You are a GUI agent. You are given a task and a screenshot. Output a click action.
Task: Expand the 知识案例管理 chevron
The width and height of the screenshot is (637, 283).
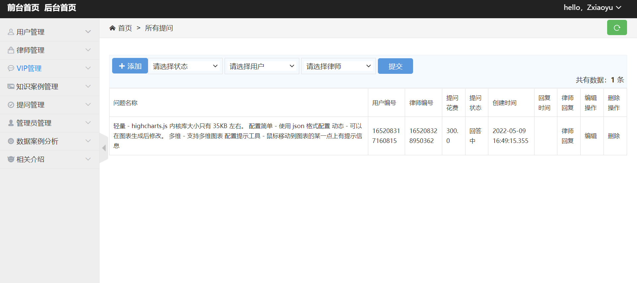click(88, 86)
